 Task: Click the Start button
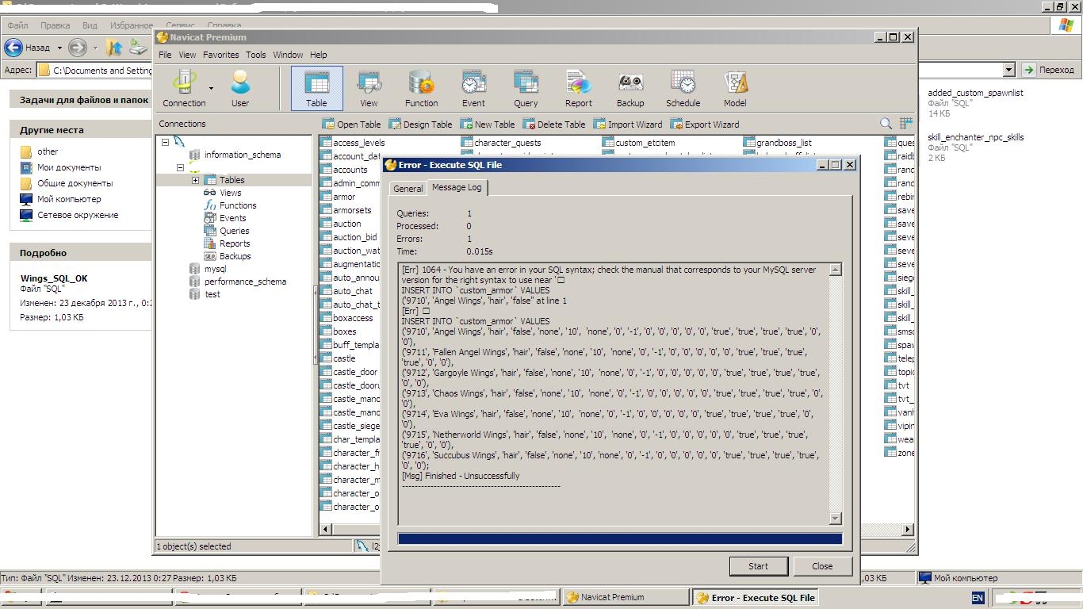click(758, 566)
